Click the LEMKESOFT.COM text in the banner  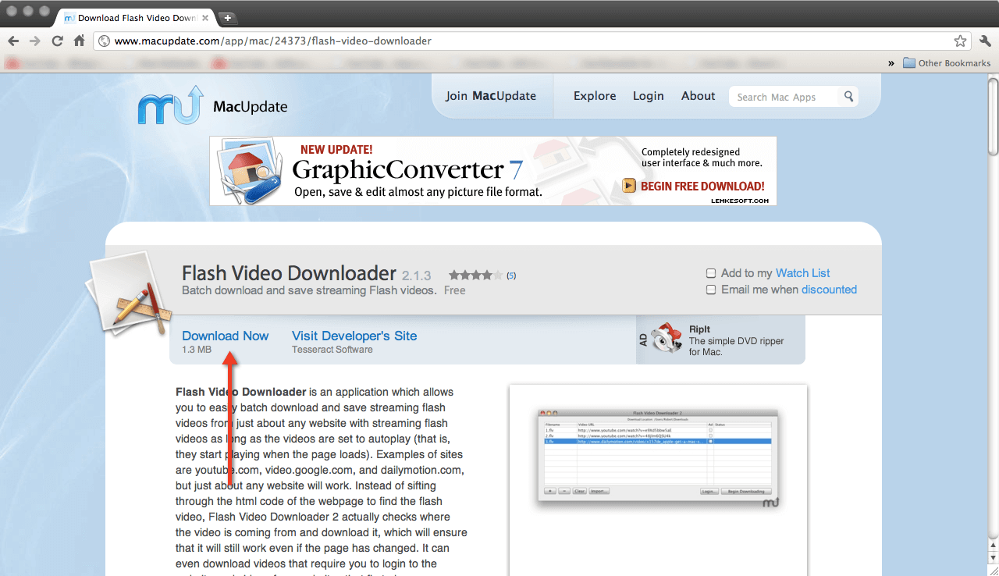click(740, 201)
